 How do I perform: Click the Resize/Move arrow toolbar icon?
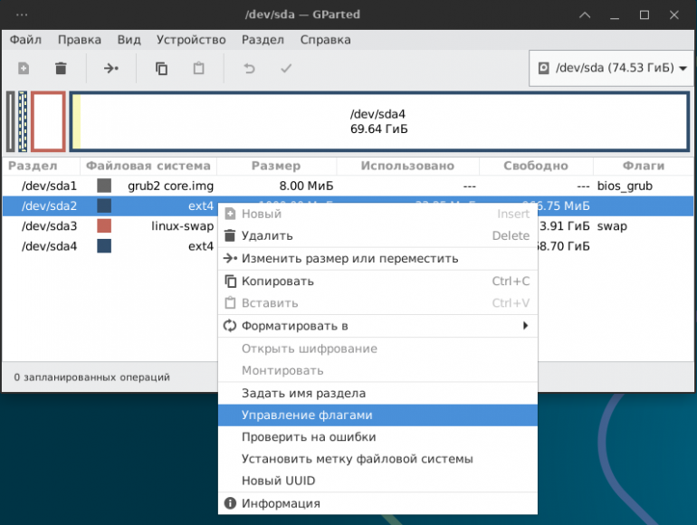[111, 69]
